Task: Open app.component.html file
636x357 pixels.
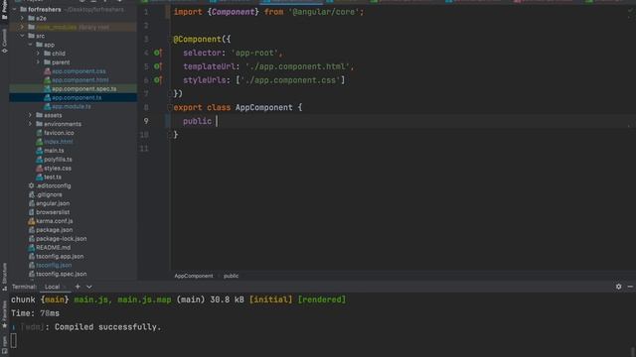Action: coord(79,80)
